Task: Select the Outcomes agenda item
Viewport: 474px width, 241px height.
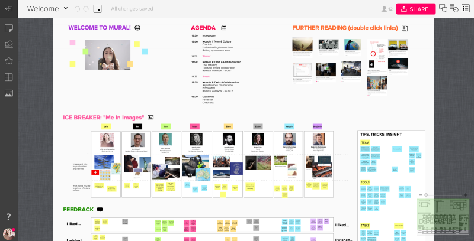Action: (x=208, y=97)
